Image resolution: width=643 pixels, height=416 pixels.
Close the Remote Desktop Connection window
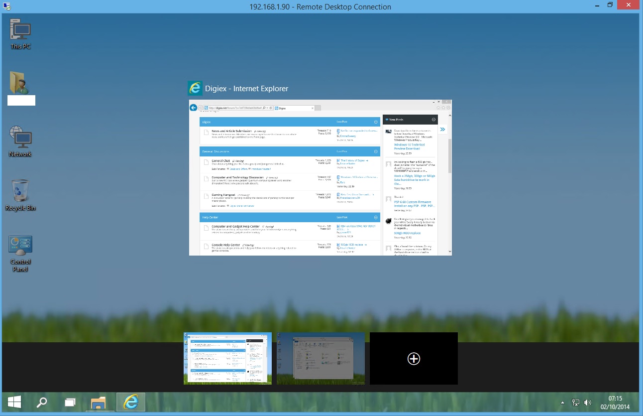(629, 5)
